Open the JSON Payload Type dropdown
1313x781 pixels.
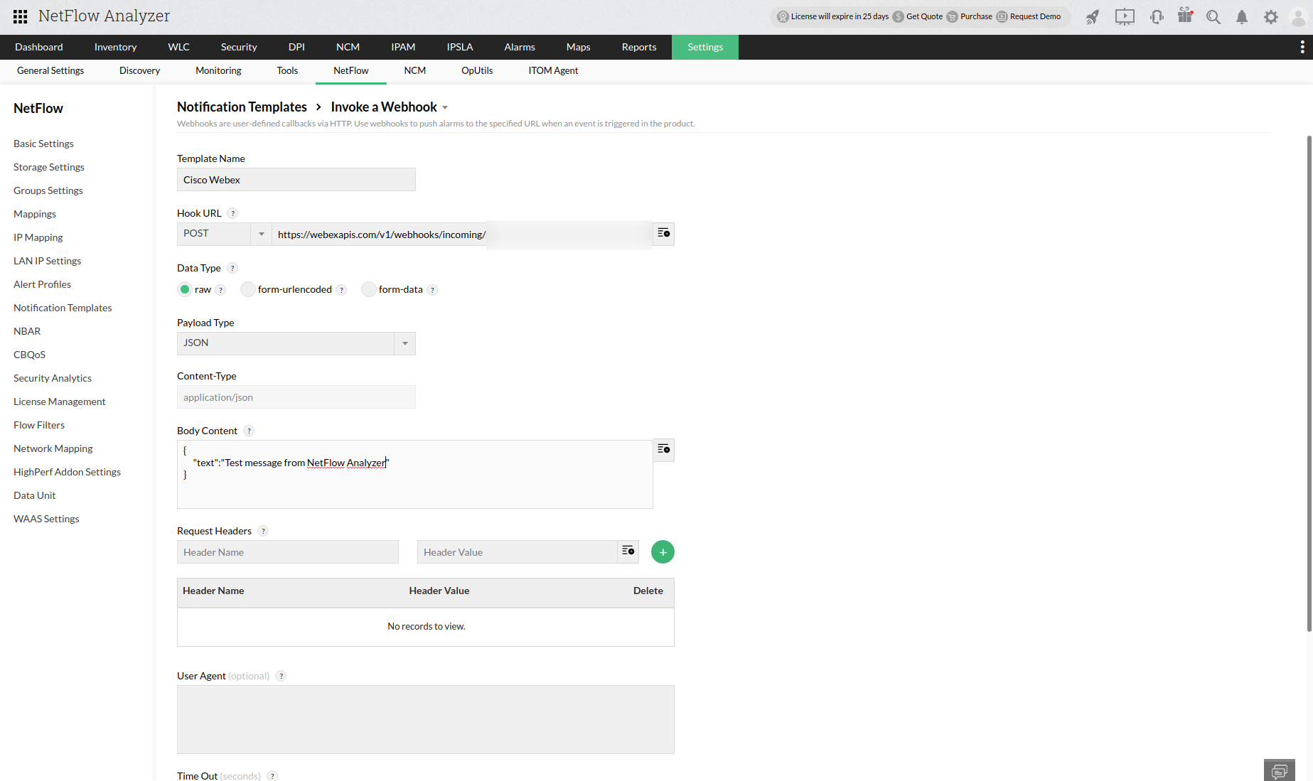(296, 343)
